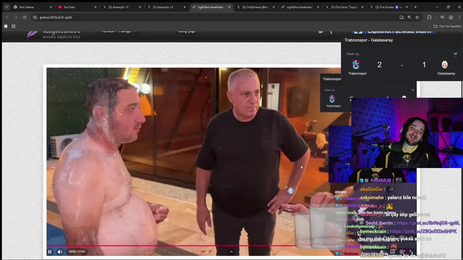The height and width of the screenshot is (260, 463).
Task: Bookmark this page with the star icon
Action: click(417, 17)
